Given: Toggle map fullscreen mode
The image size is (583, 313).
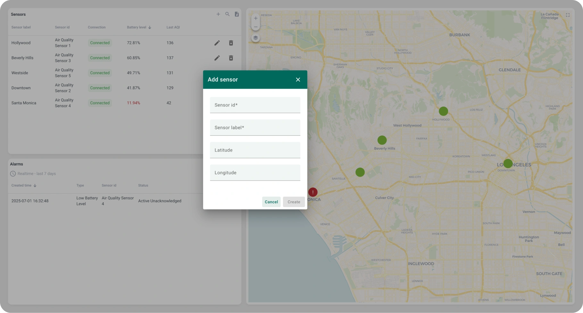Looking at the screenshot, I should point(568,15).
